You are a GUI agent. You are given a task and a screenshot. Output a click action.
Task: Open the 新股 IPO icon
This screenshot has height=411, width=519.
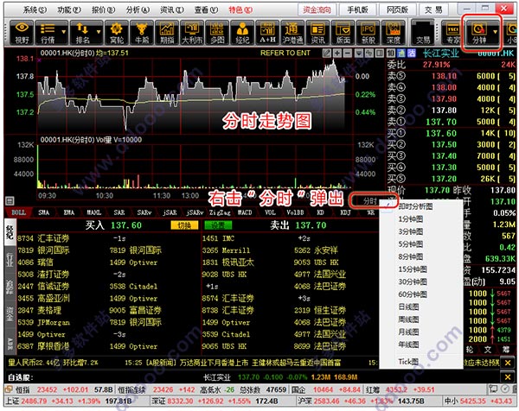368,32
